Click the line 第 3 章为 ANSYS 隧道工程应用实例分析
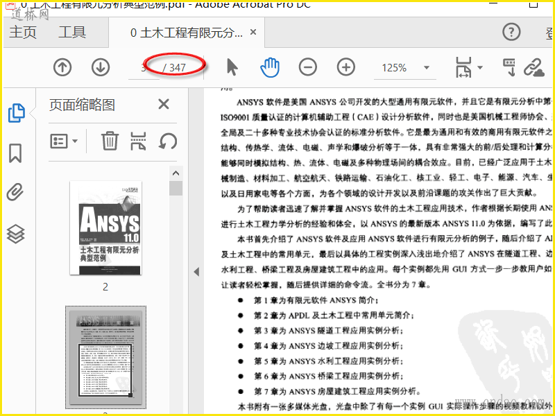This screenshot has height=416, width=555. point(328,331)
